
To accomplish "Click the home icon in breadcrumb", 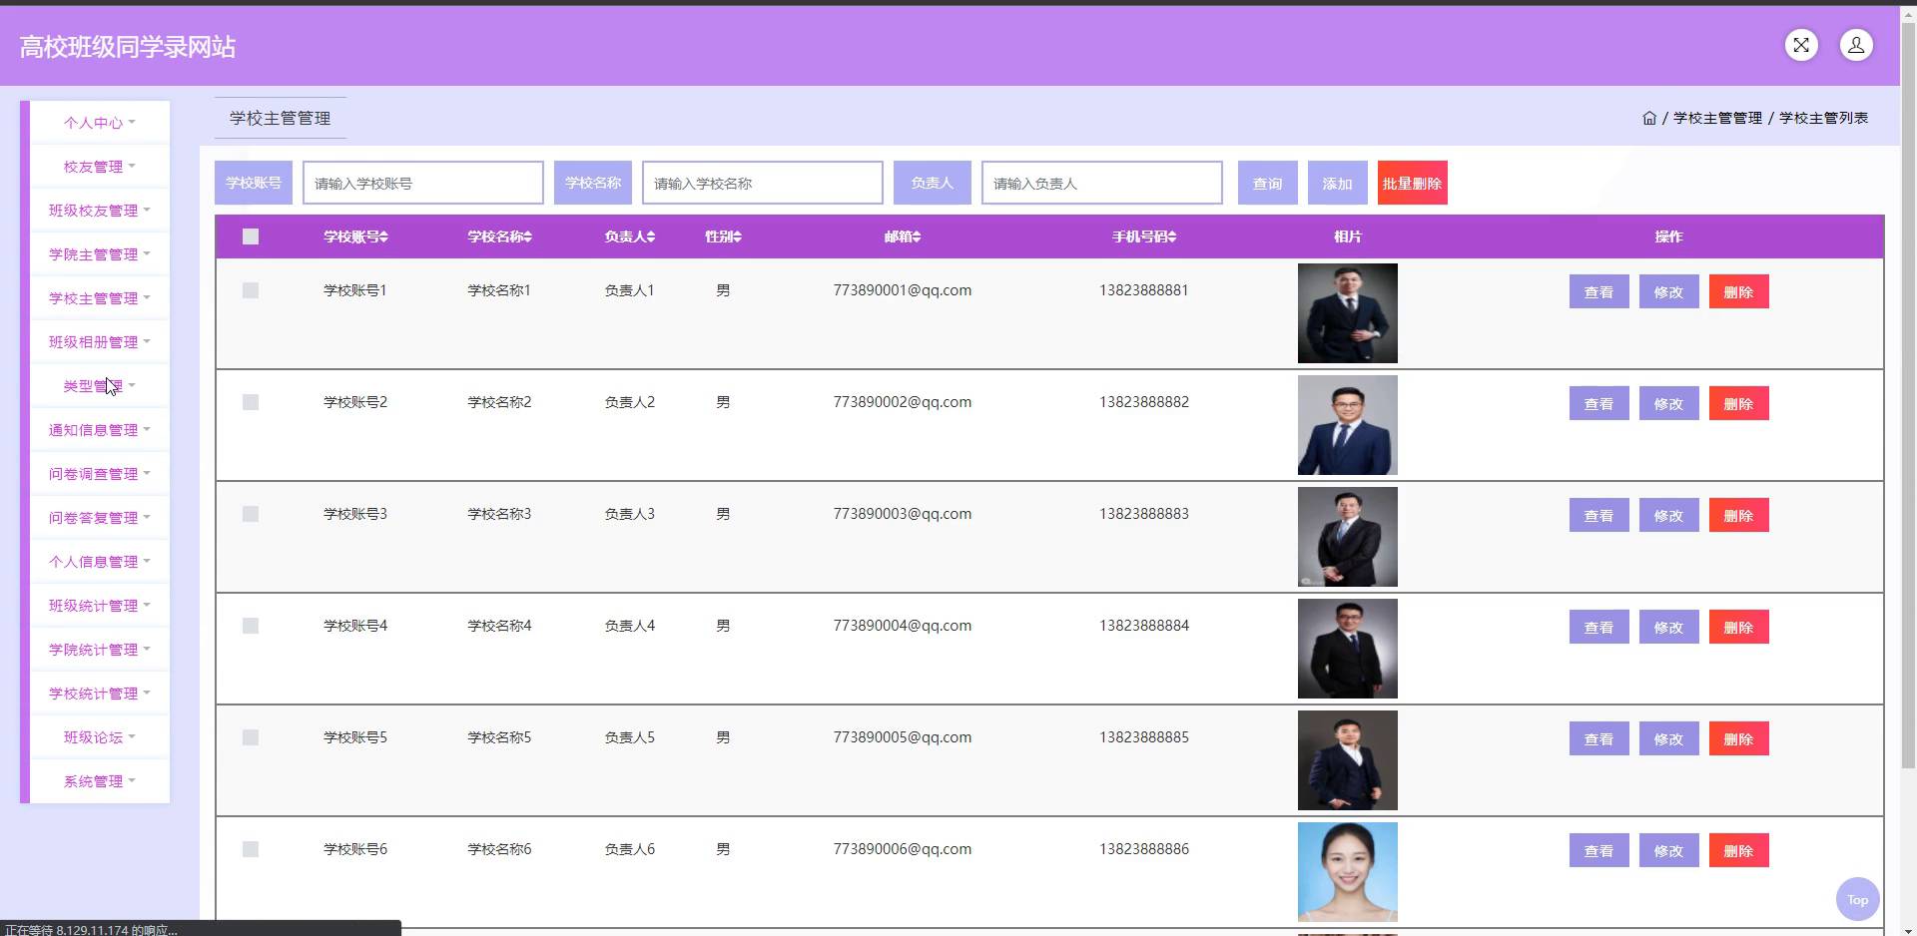I will pyautogui.click(x=1649, y=118).
